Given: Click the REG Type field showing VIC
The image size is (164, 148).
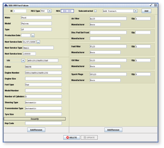Looking at the screenshot, I should tap(44, 11).
